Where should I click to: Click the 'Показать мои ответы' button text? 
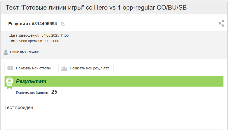tap(33, 68)
